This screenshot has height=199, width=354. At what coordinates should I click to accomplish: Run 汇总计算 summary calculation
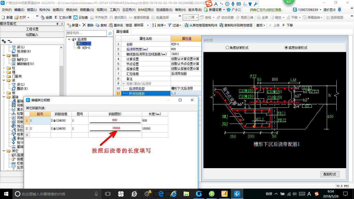(x=63, y=17)
